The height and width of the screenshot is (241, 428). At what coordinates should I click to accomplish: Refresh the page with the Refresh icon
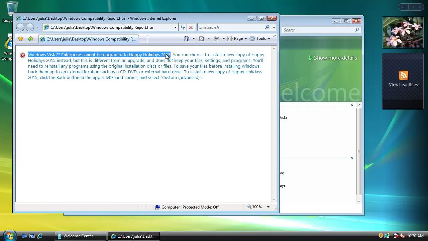tap(183, 27)
